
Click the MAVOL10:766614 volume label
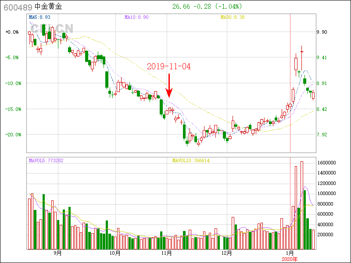coord(190,160)
